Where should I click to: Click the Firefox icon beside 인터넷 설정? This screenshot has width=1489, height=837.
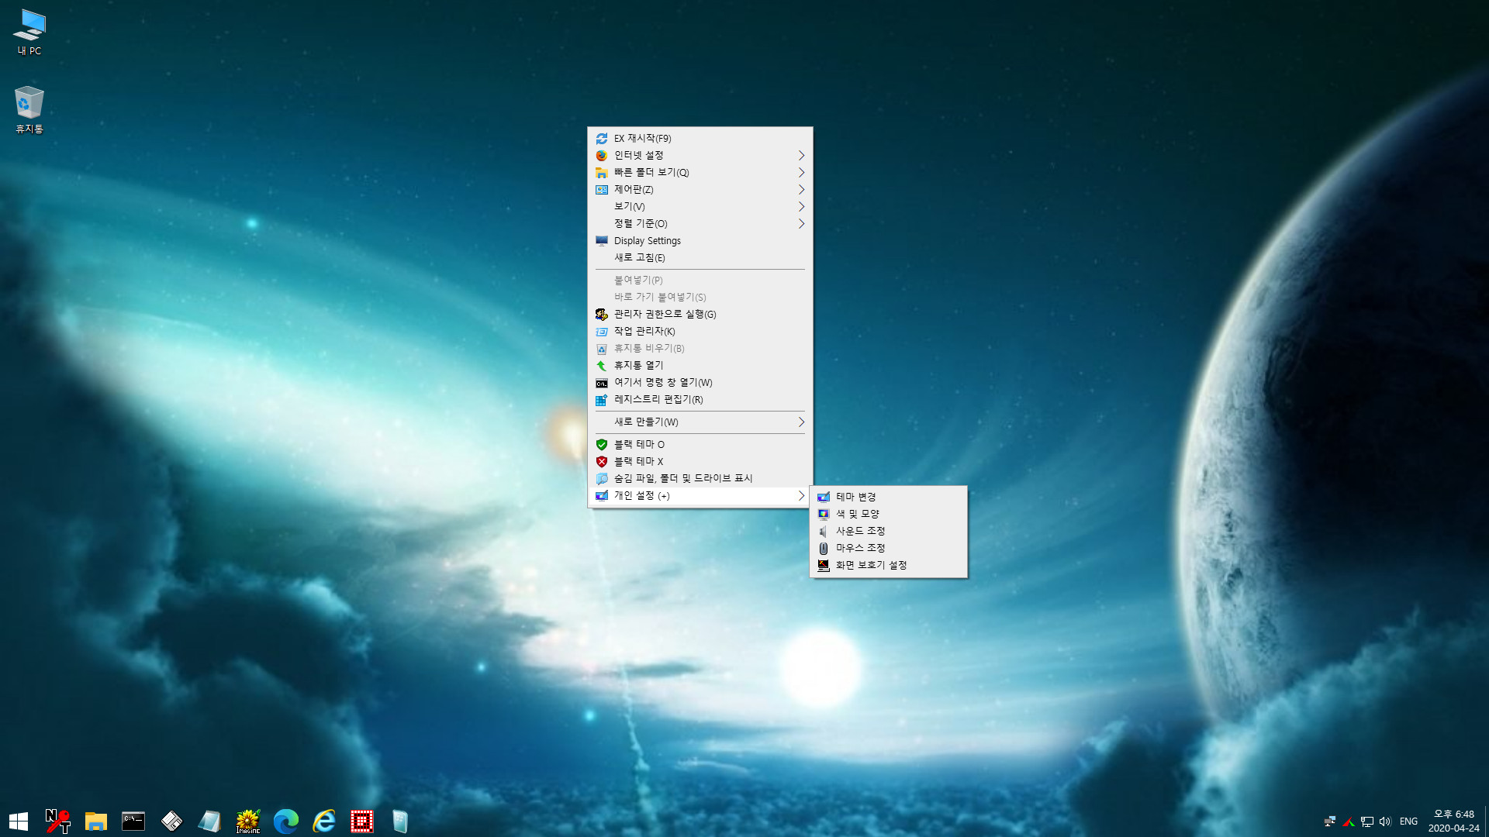coord(602,156)
